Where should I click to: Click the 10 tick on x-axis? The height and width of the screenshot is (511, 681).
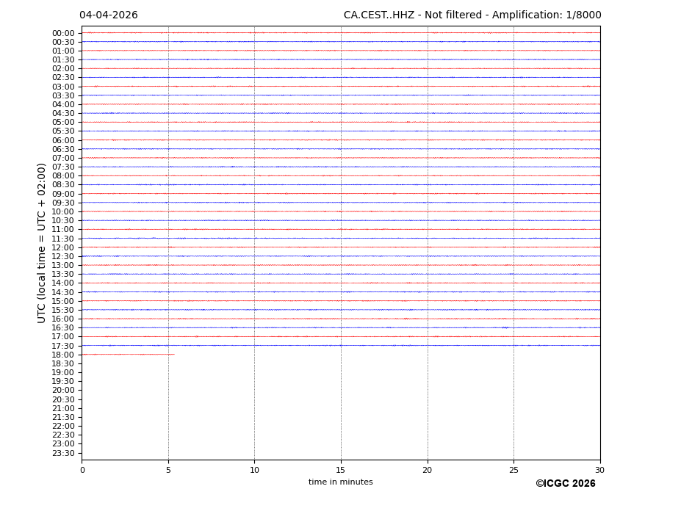click(254, 471)
